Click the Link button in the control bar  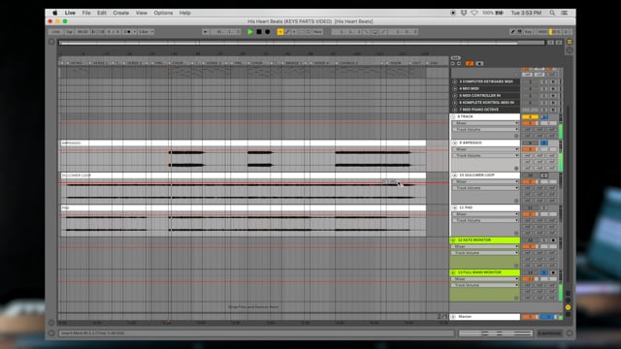(56, 32)
